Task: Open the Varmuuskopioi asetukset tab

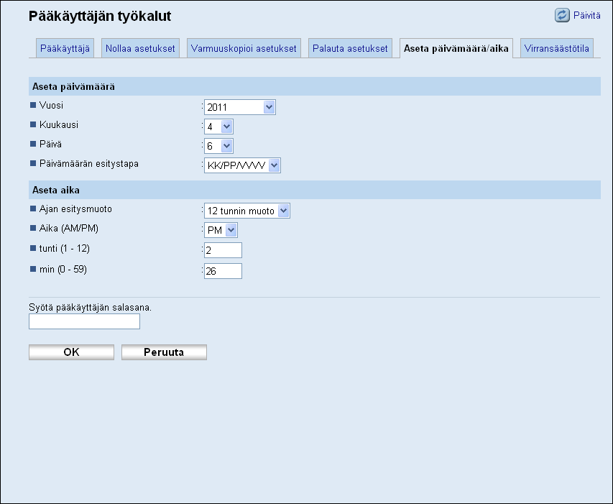Action: 244,48
